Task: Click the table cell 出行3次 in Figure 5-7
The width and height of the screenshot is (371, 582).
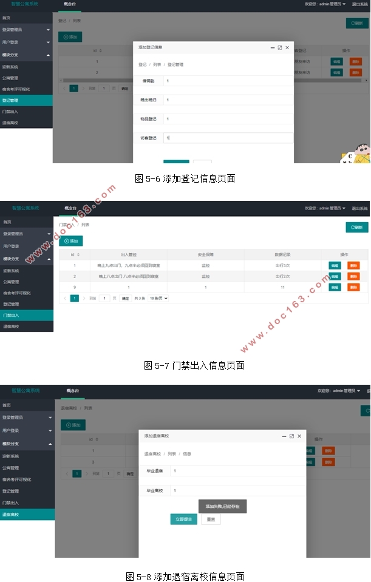Action: [282, 265]
